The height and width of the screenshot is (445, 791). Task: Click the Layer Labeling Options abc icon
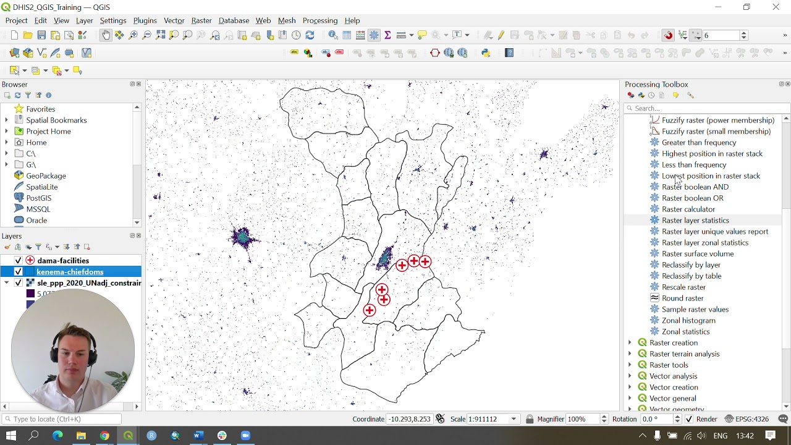pos(294,53)
